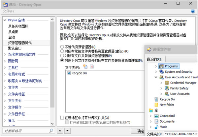Expand the Zip和其他压缩文件 category
Viewport: 198px width, 137px height.
click(4, 54)
